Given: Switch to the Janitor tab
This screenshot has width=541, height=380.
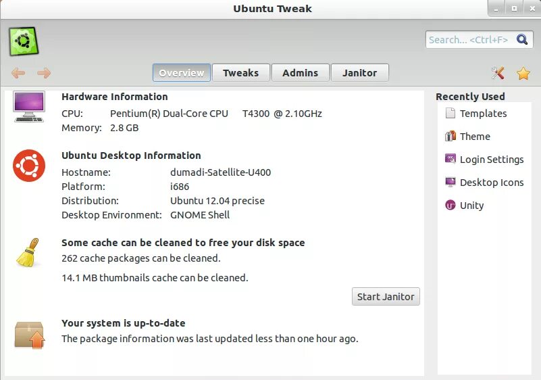Looking at the screenshot, I should 359,73.
